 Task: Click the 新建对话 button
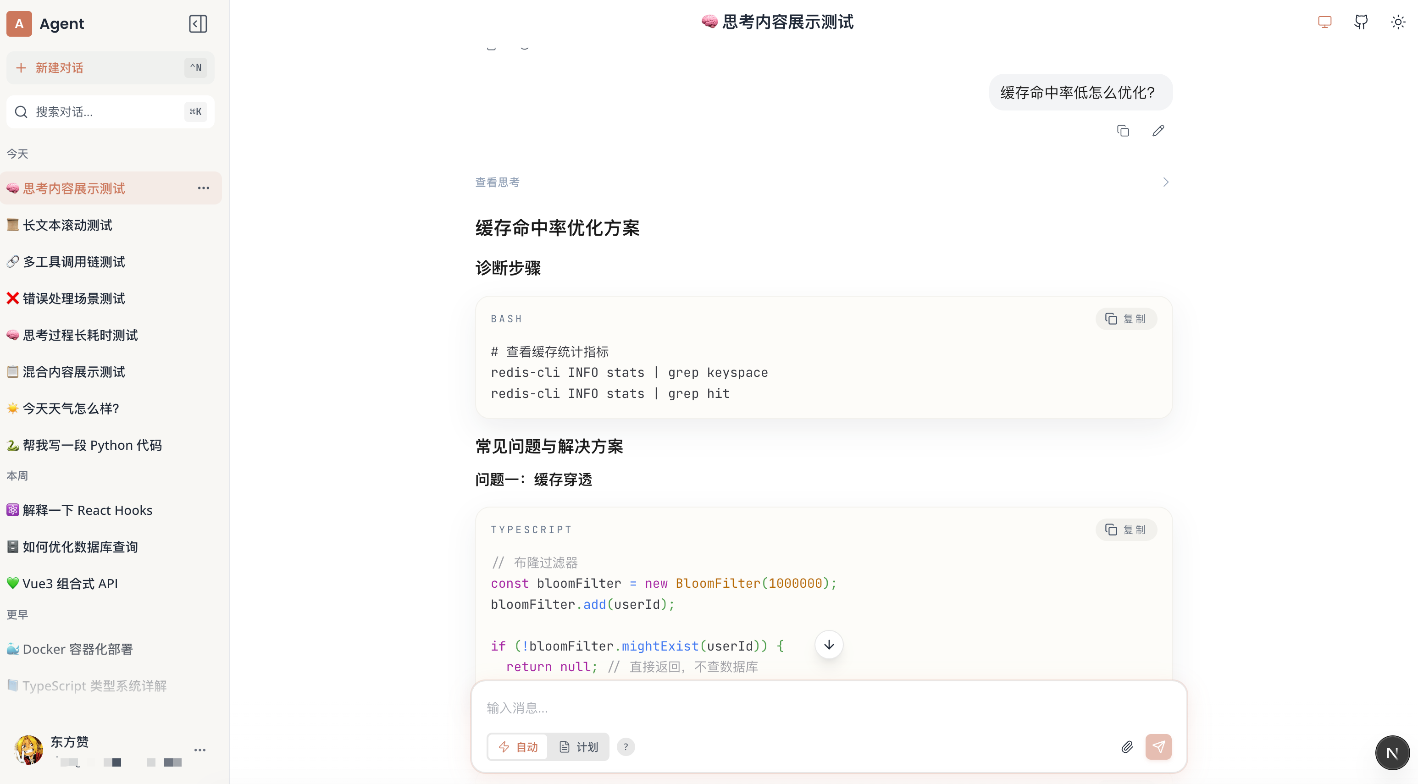click(x=110, y=68)
